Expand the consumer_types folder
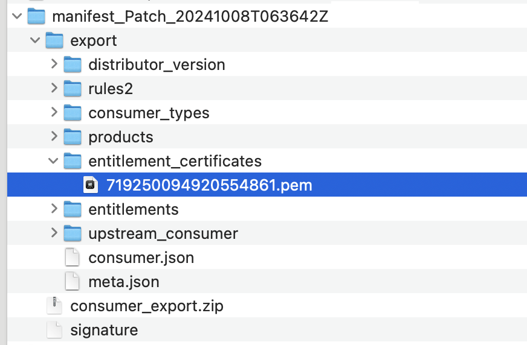Image resolution: width=527 pixels, height=345 pixels. [54, 113]
